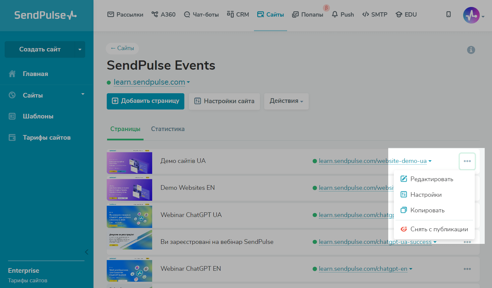Click the Webinar ChatGPT EN page title
The height and width of the screenshot is (288, 492).
click(x=191, y=269)
